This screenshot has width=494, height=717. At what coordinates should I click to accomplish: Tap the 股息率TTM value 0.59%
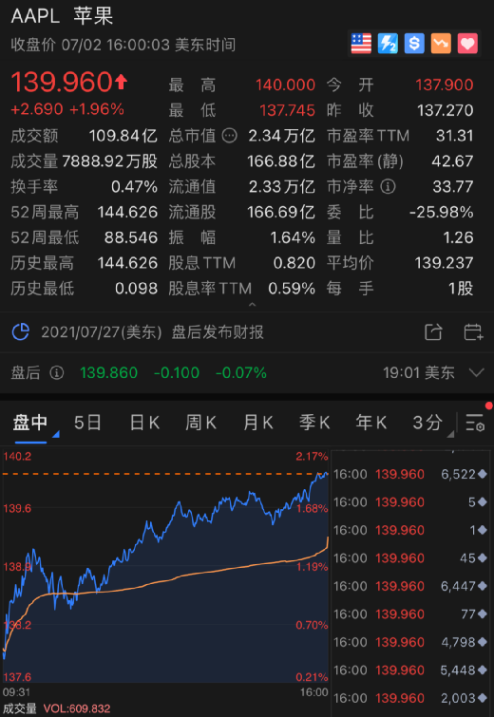pos(292,289)
